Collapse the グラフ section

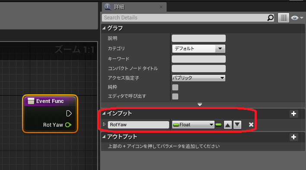pyautogui.click(x=104, y=28)
